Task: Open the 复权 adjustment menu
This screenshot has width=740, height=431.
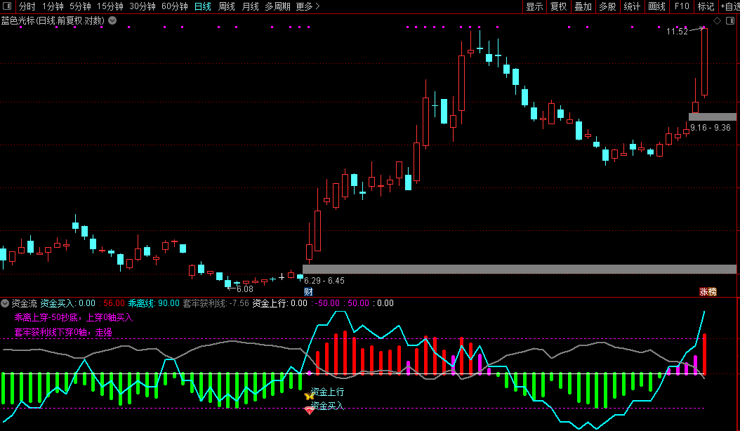Action: coord(559,6)
